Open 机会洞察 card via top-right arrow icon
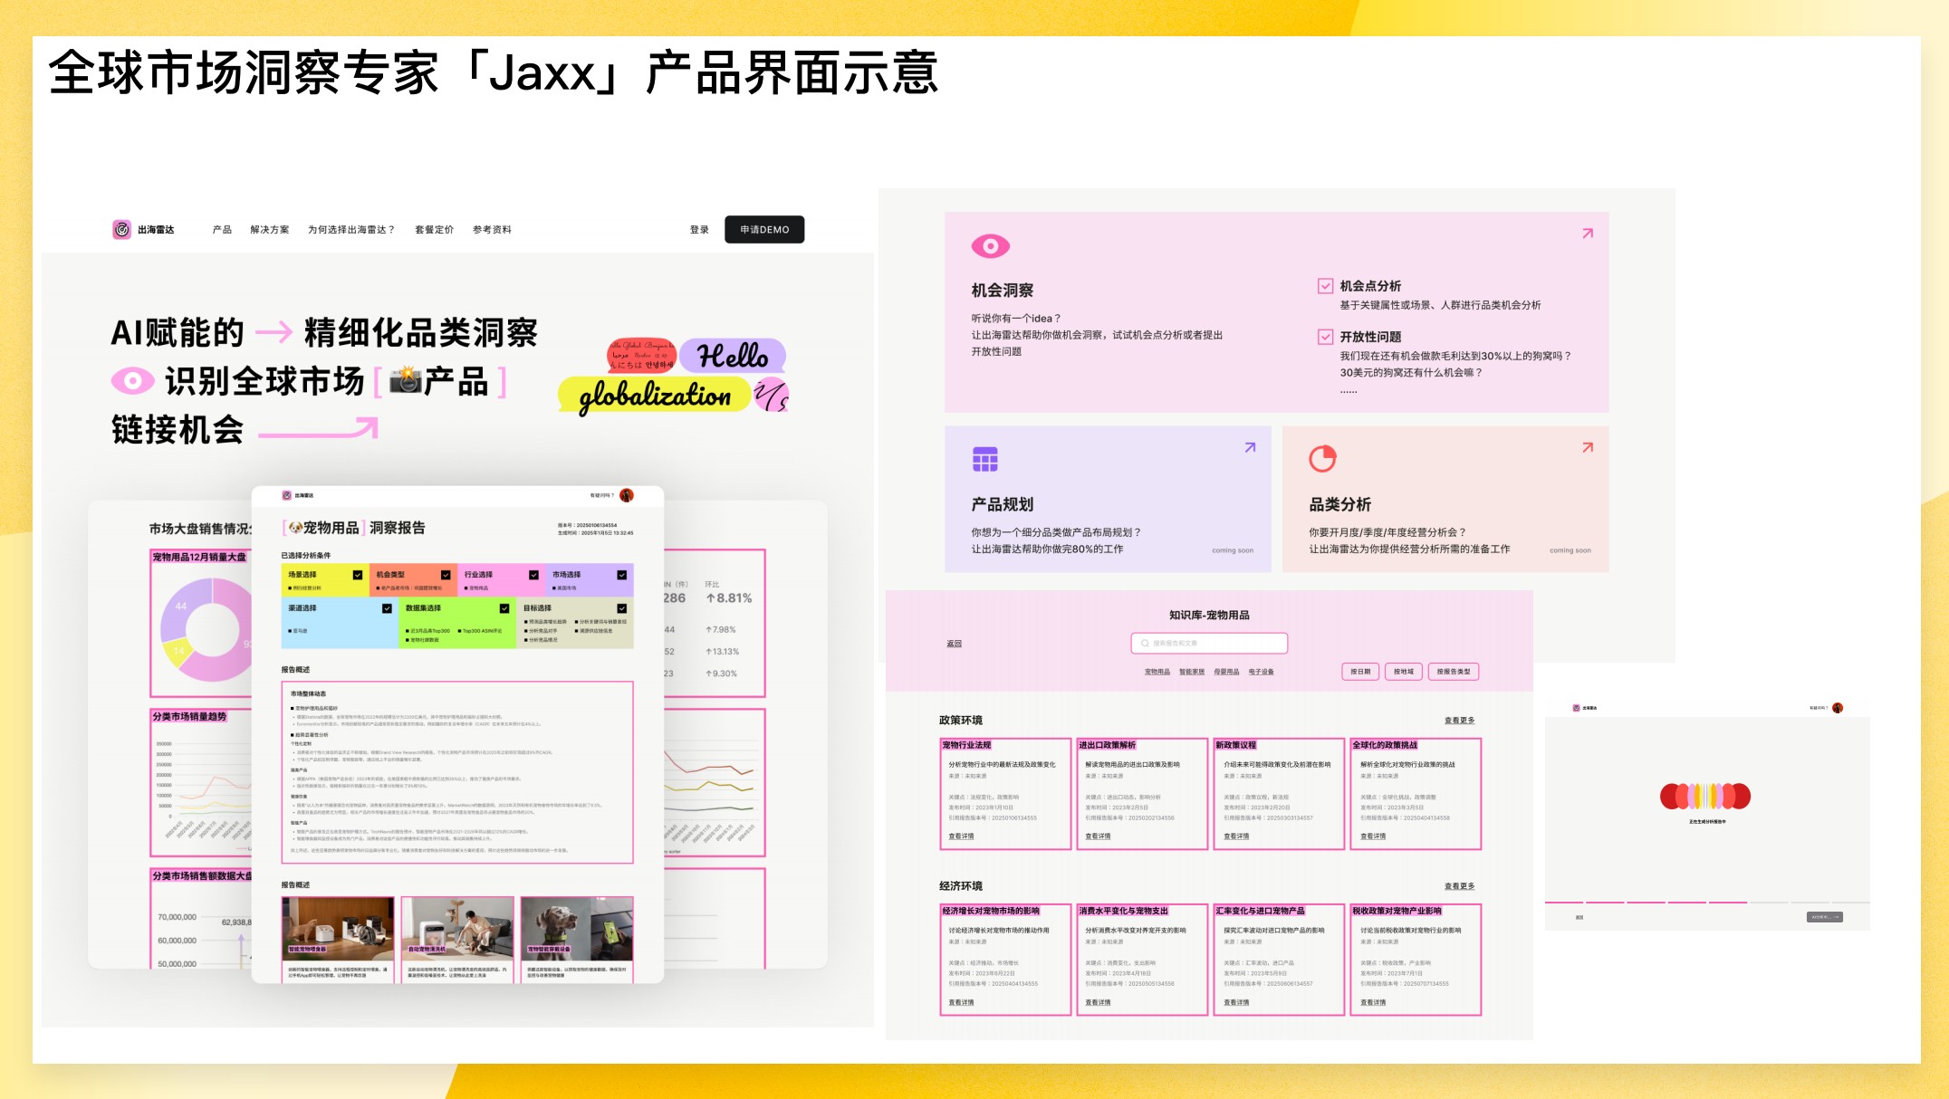This screenshot has width=1949, height=1099. pyautogui.click(x=1587, y=234)
